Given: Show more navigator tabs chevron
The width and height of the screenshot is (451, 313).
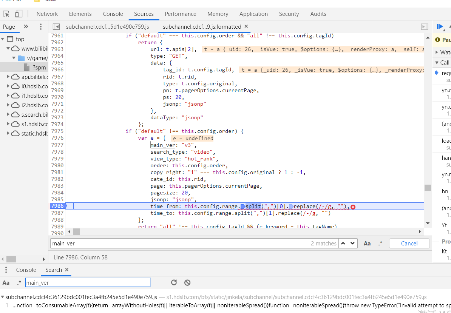Looking at the screenshot, I should (26, 27).
